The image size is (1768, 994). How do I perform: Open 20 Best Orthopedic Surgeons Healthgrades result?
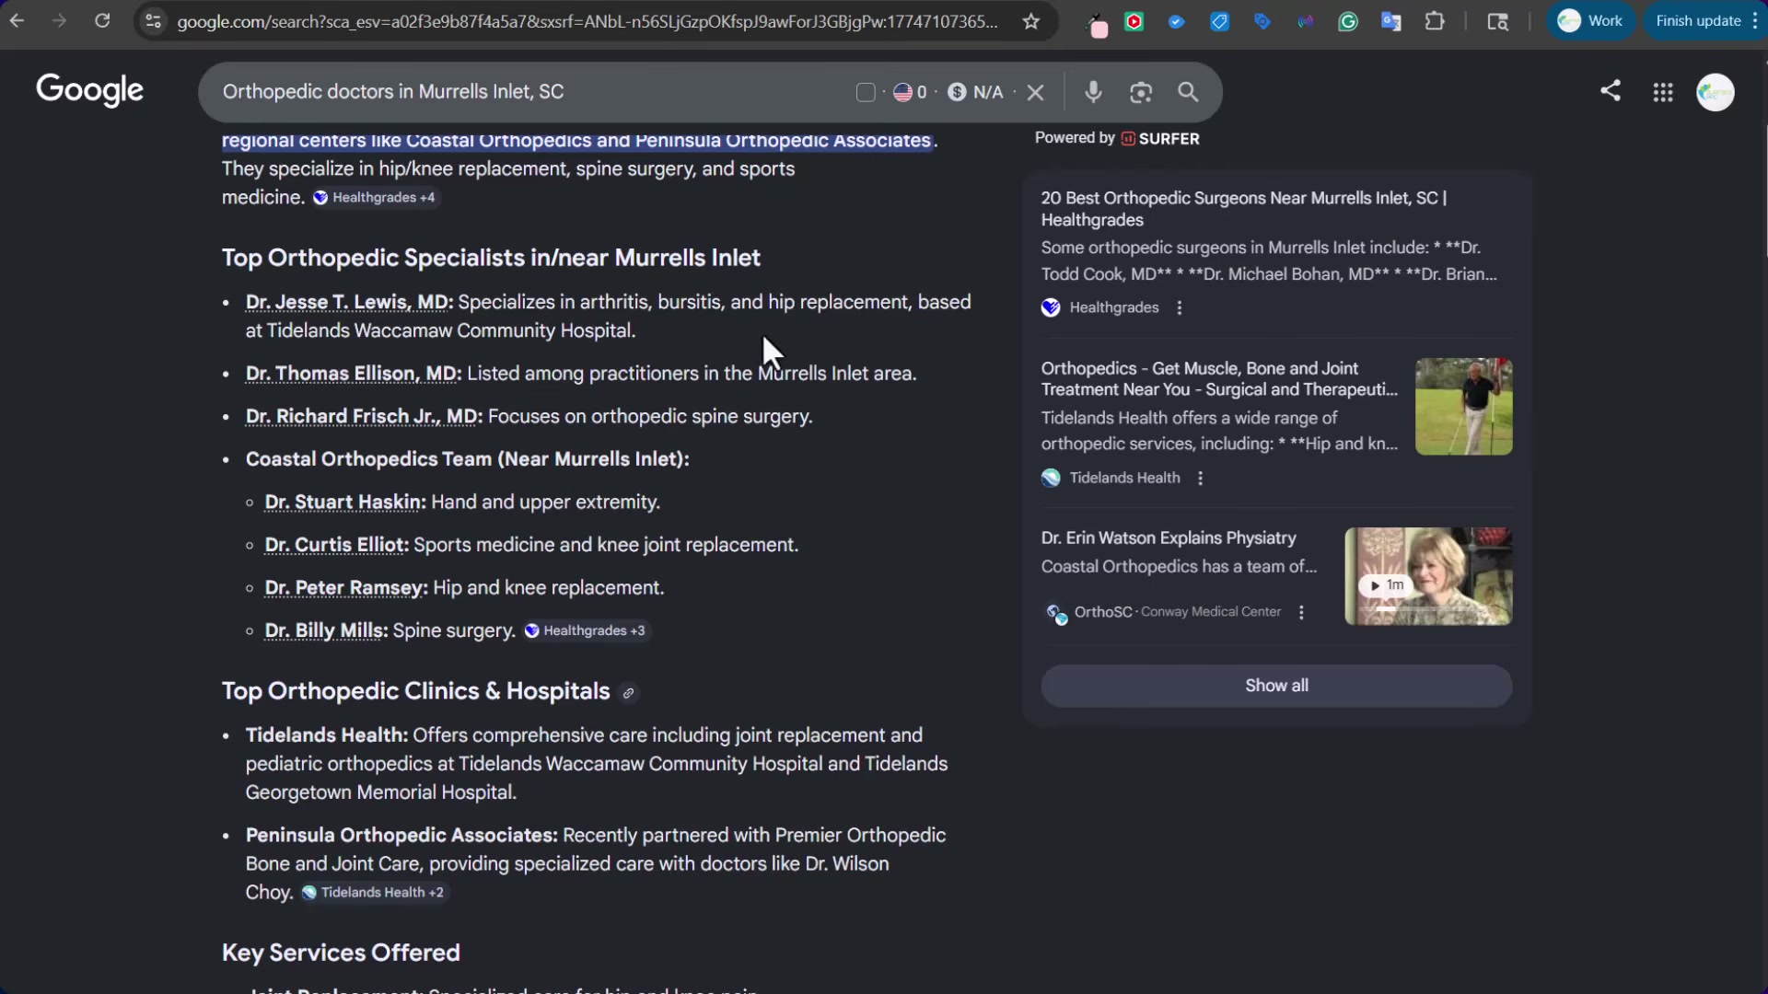(x=1244, y=209)
